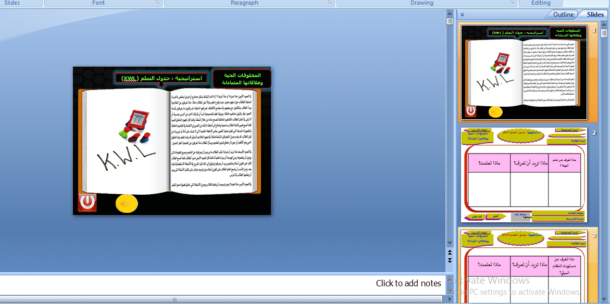
Task: Open the Paragraph dialog box launcher
Action: tap(330, 3)
